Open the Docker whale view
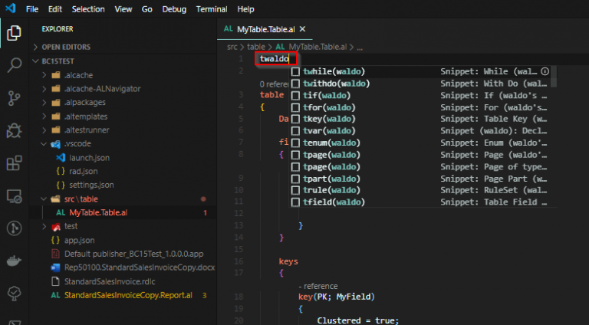Viewport: 589px width, 325px height. 14,261
